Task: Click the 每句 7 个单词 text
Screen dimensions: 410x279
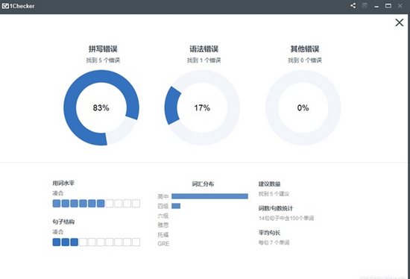Action: tap(274, 242)
